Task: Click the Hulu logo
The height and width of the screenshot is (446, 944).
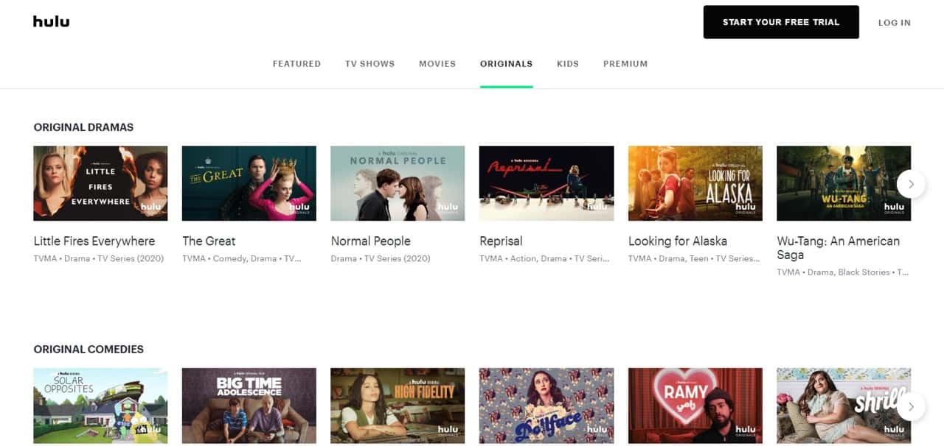Action: pyautogui.click(x=51, y=21)
